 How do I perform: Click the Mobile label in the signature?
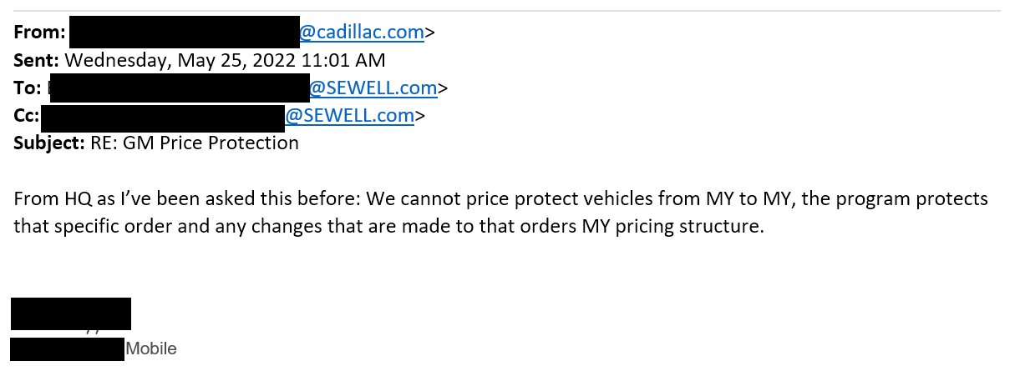point(151,348)
